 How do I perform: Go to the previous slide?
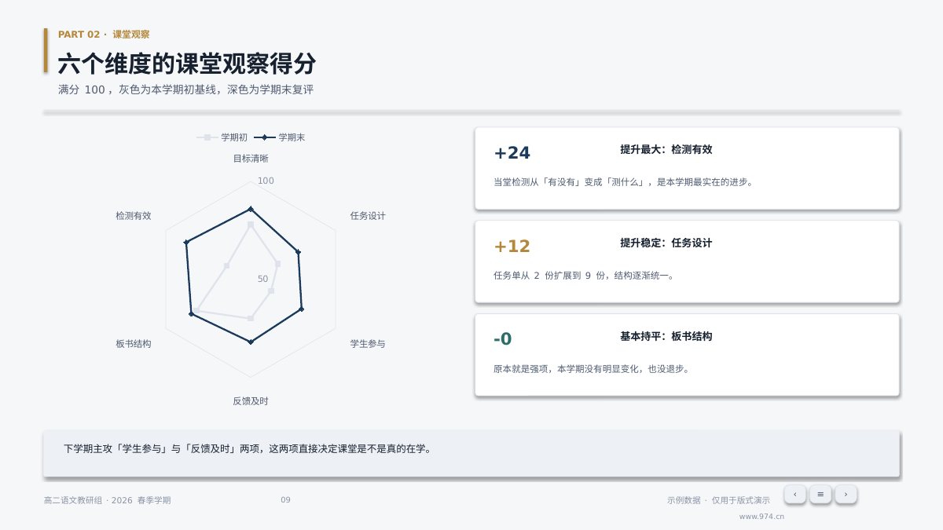795,494
